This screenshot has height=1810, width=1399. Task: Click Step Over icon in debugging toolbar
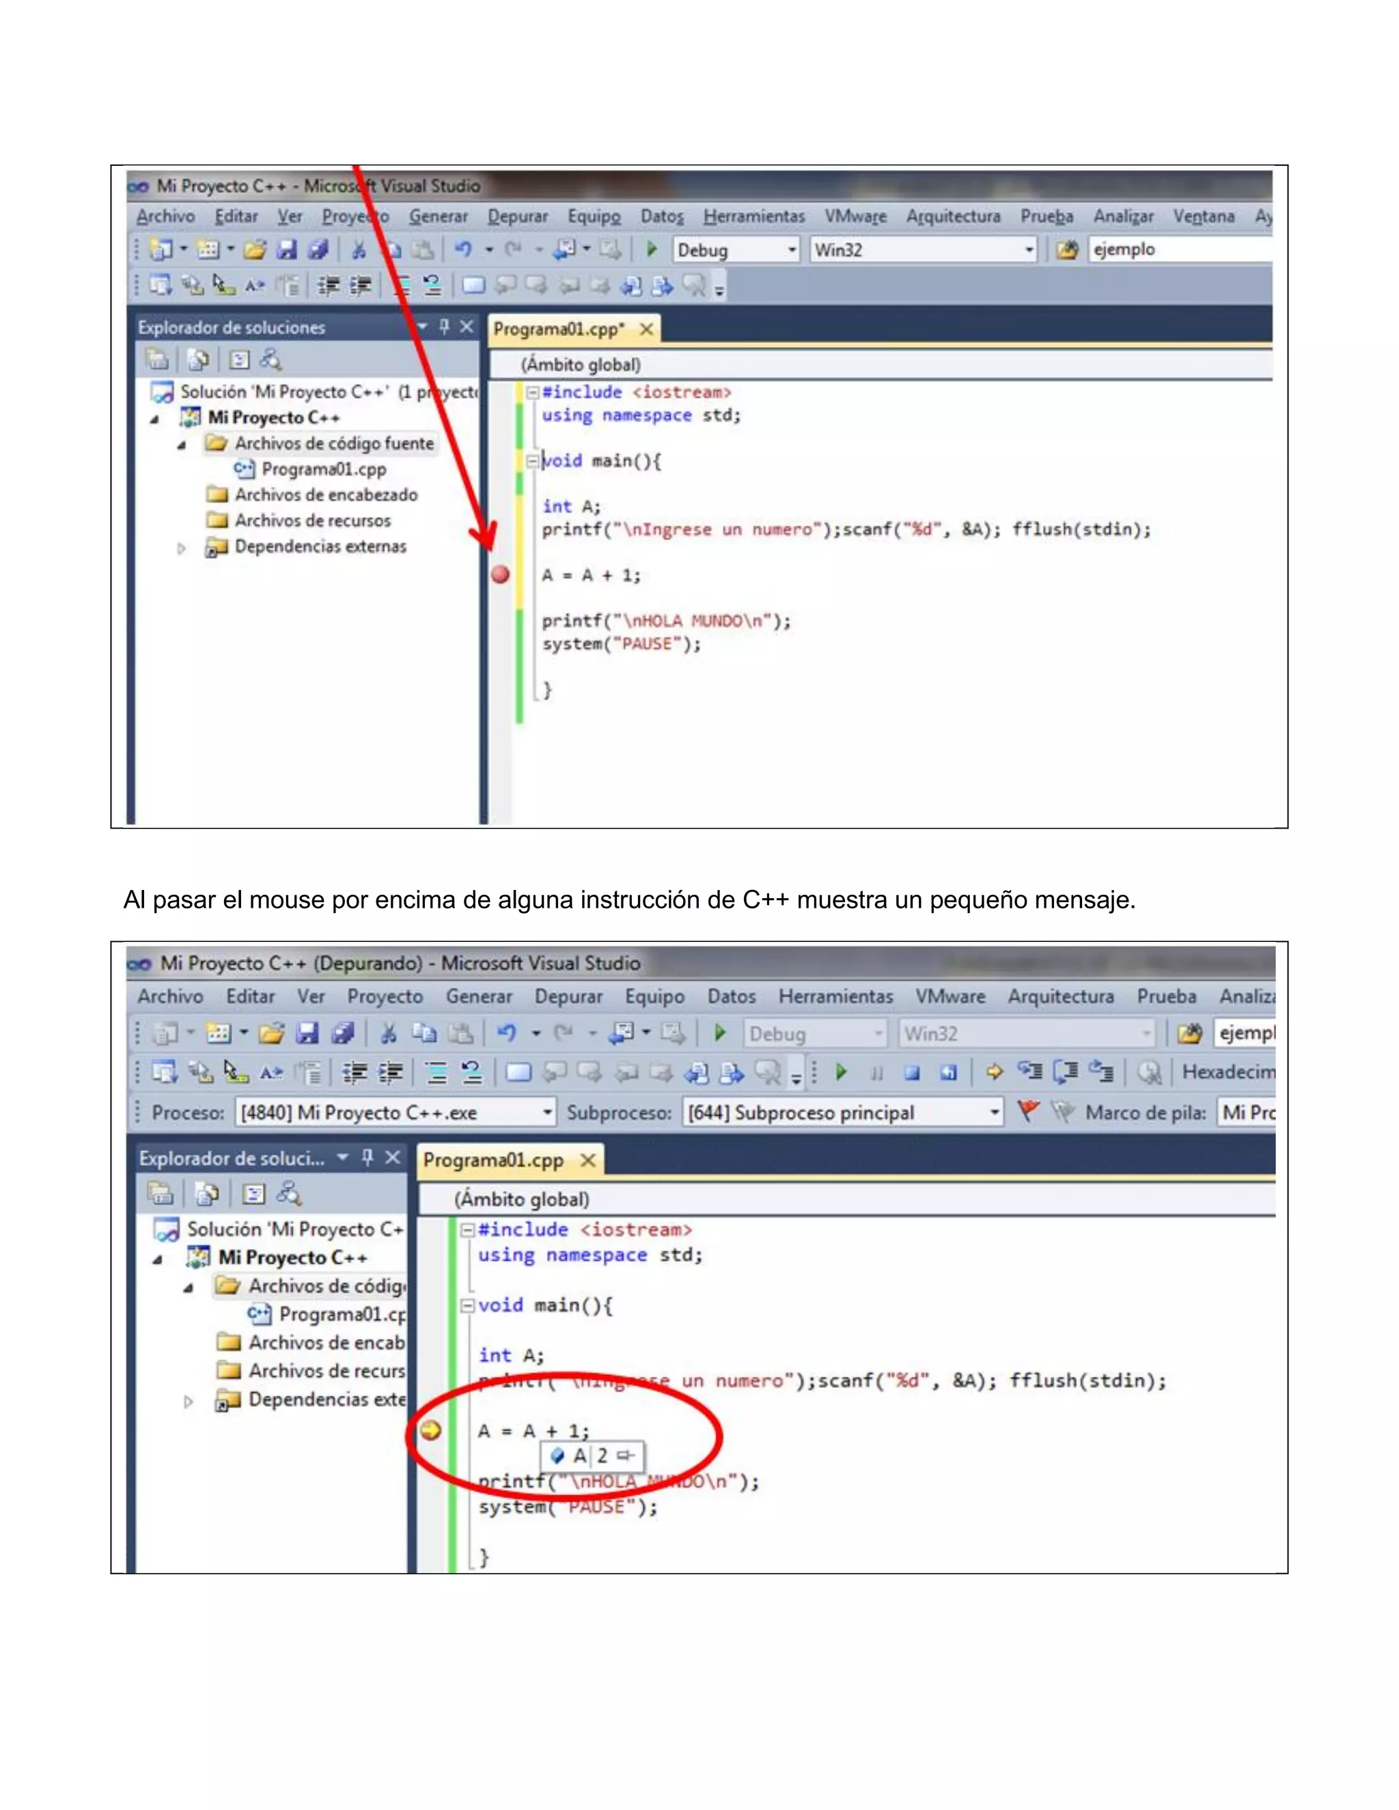[1065, 1072]
